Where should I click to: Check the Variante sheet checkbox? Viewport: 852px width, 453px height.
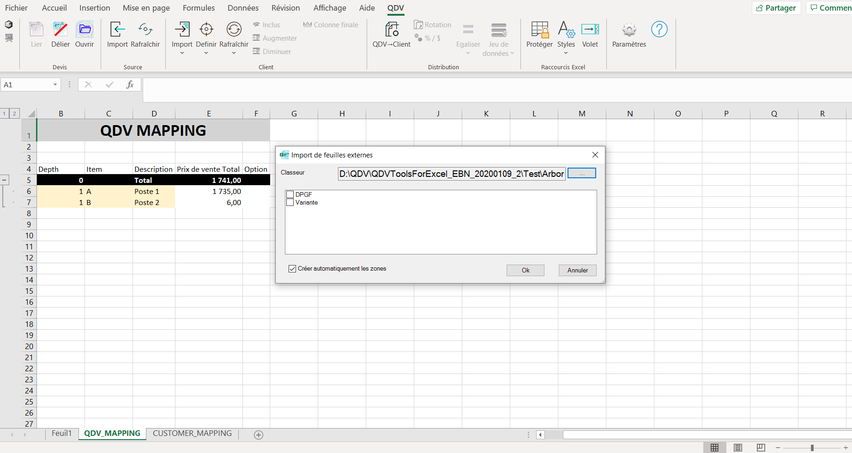(290, 202)
